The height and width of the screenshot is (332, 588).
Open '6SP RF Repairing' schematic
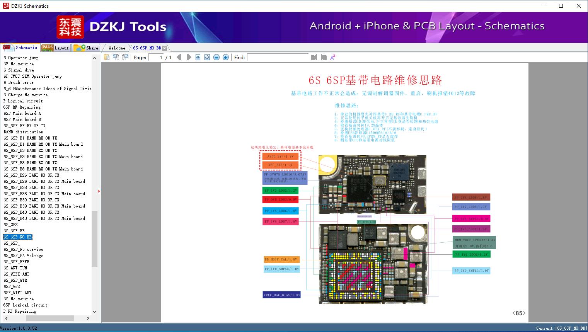pos(22,107)
